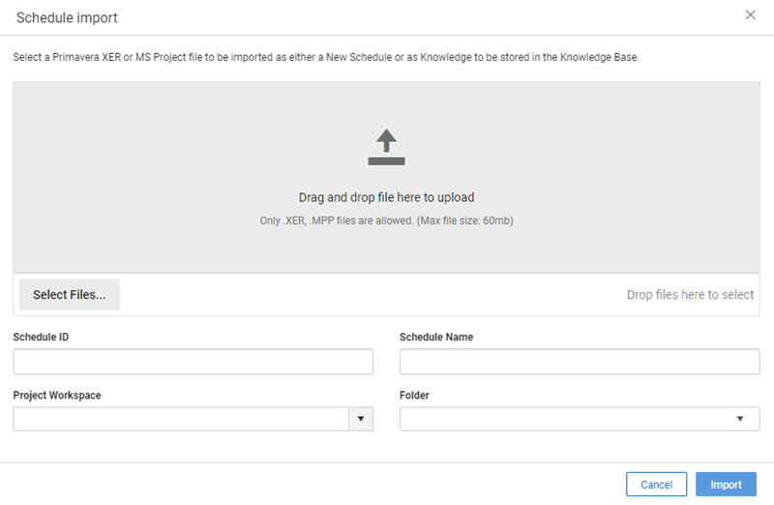Click inside the Folder selection box
This screenshot has height=505, width=774.
click(580, 419)
